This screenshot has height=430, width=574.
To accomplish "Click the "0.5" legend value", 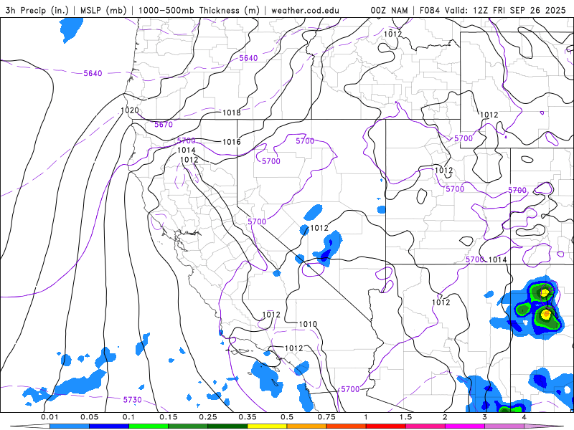I will [x=287, y=417].
